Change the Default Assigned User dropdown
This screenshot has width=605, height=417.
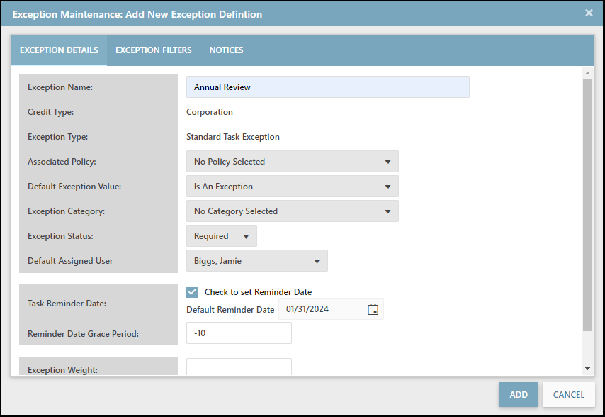coord(256,261)
